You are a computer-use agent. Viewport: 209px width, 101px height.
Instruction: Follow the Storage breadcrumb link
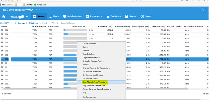(21, 23)
